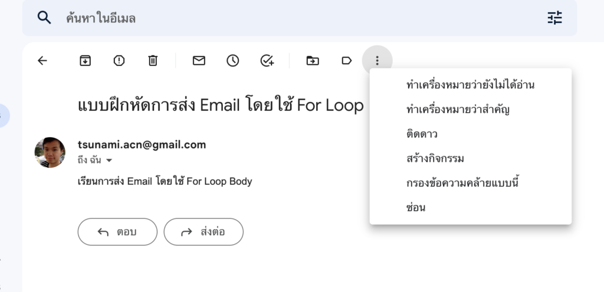Open search filter options icon

(x=554, y=18)
